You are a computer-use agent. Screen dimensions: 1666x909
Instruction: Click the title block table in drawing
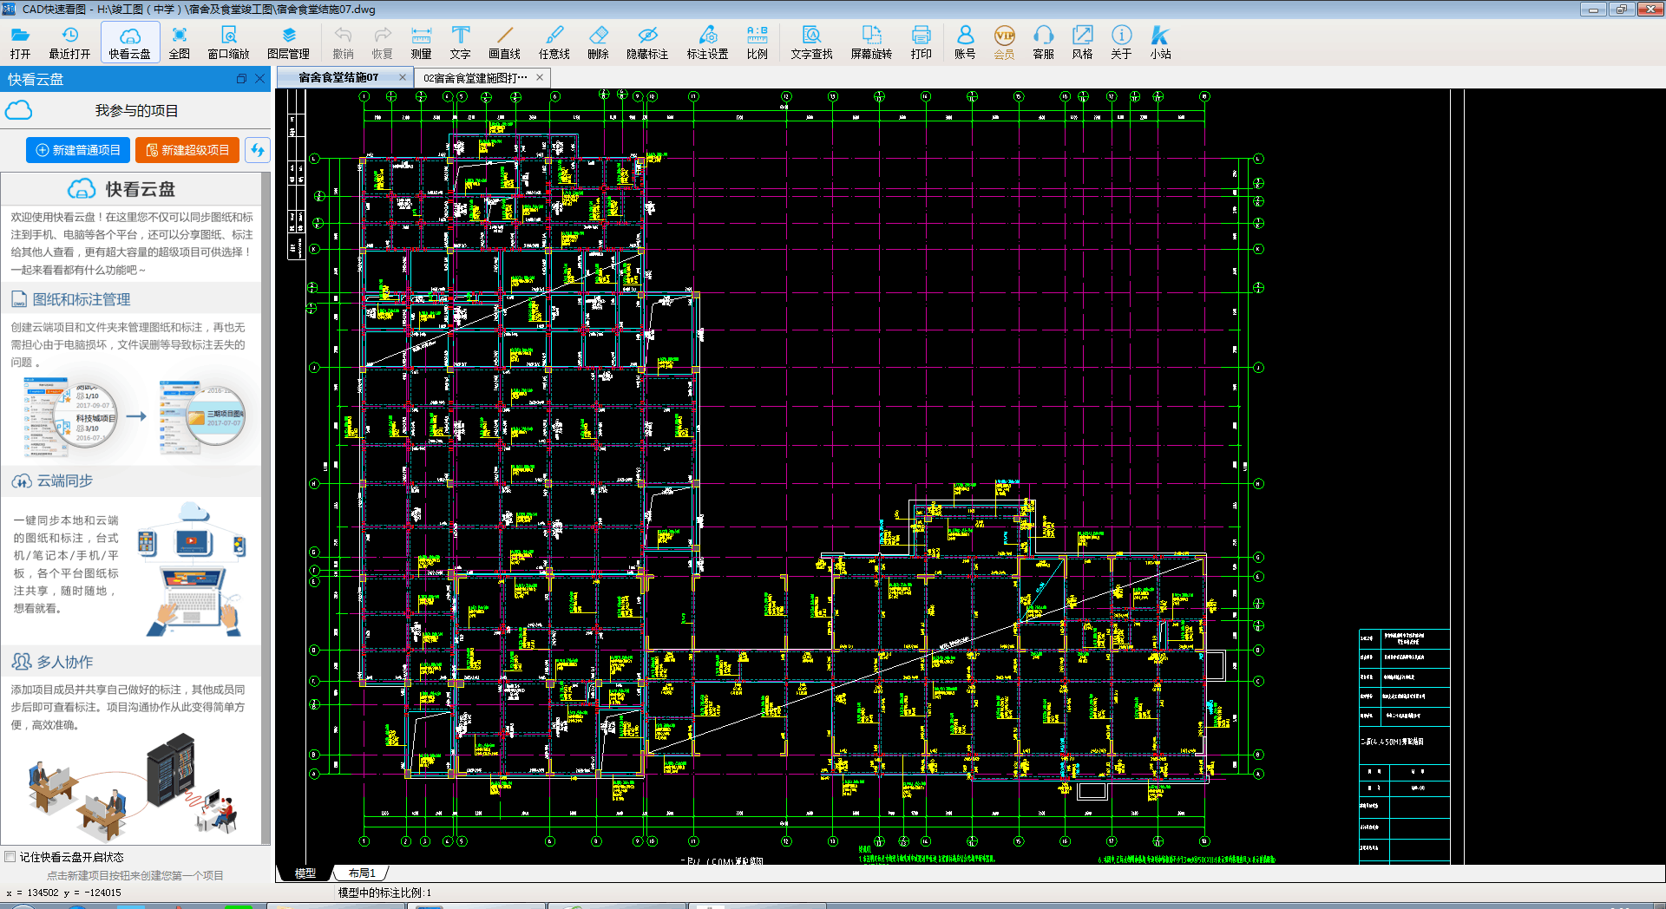(x=1404, y=746)
